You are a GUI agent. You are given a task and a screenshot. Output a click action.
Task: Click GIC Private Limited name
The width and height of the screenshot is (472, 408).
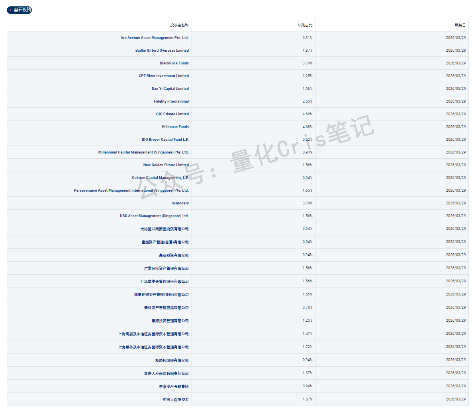click(172, 114)
